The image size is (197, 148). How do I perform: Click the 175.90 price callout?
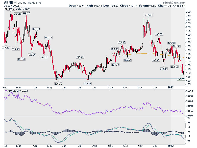(x=171, y=43)
